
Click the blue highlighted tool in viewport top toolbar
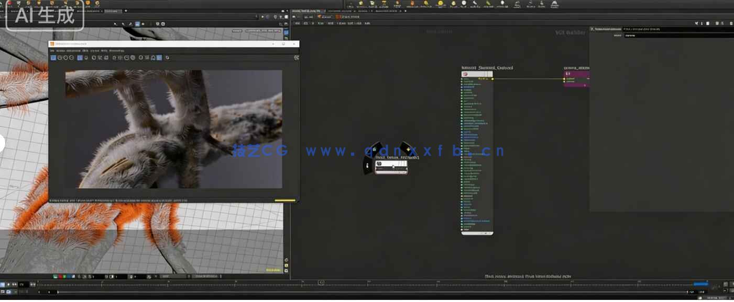[137, 24]
